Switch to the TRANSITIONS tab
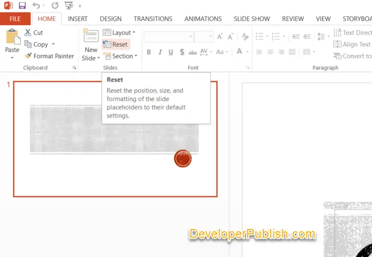The width and height of the screenshot is (372, 257). click(x=153, y=19)
